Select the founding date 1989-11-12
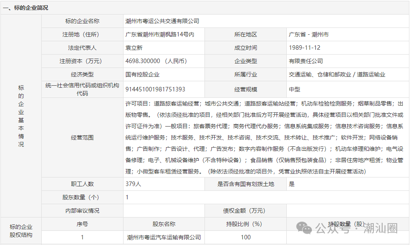This screenshot has width=411, height=245. pos(305,48)
